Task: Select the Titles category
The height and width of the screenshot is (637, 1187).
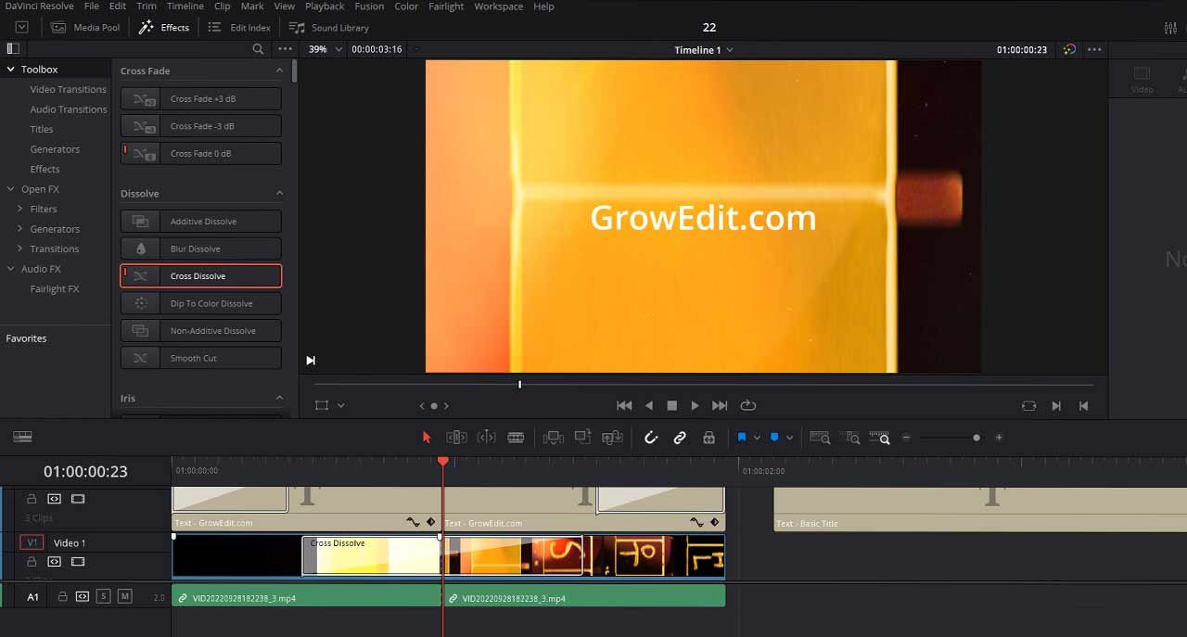Action: point(42,129)
